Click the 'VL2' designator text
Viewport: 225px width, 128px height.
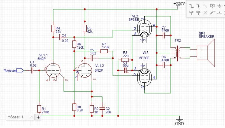pos(135,16)
